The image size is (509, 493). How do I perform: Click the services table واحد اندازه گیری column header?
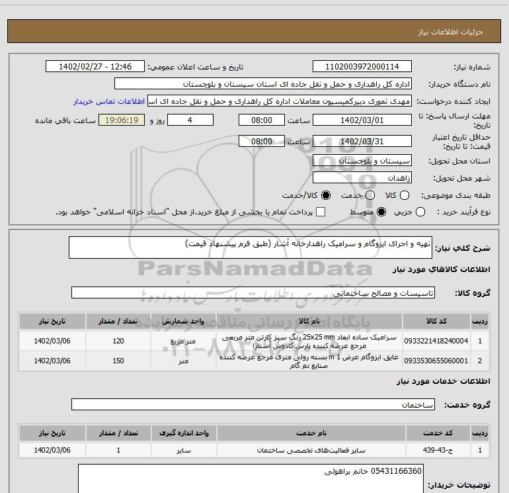(184, 433)
